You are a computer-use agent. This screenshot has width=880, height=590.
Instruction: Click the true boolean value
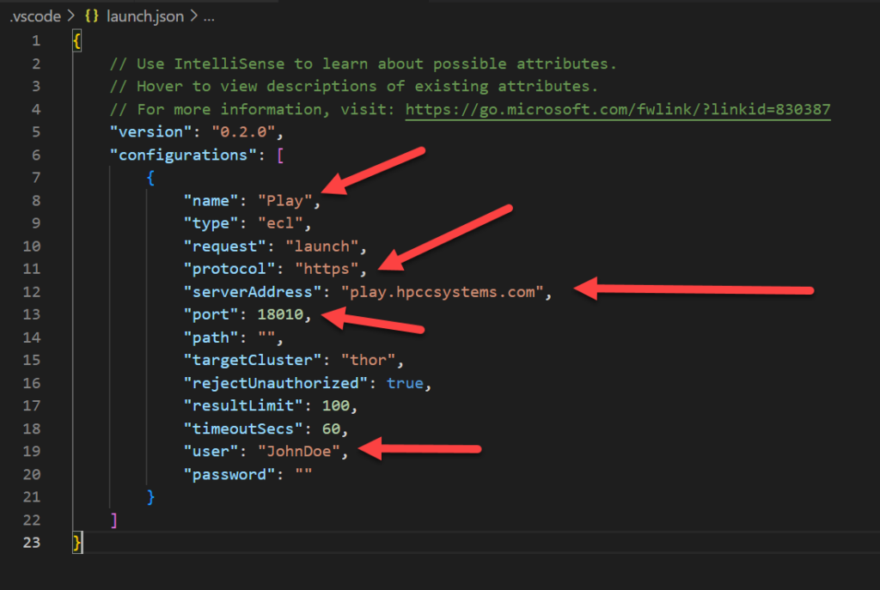(405, 383)
